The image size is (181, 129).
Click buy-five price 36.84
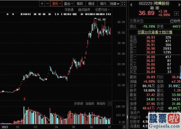click(x=151, y=72)
